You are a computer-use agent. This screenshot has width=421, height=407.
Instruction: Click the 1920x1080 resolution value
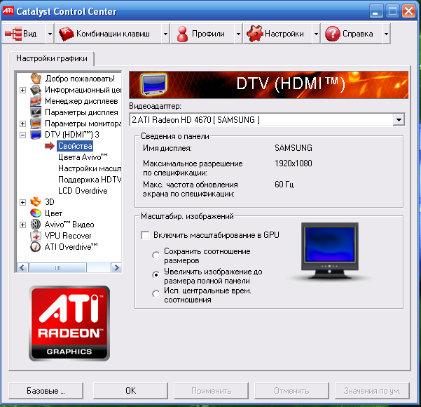click(x=294, y=164)
